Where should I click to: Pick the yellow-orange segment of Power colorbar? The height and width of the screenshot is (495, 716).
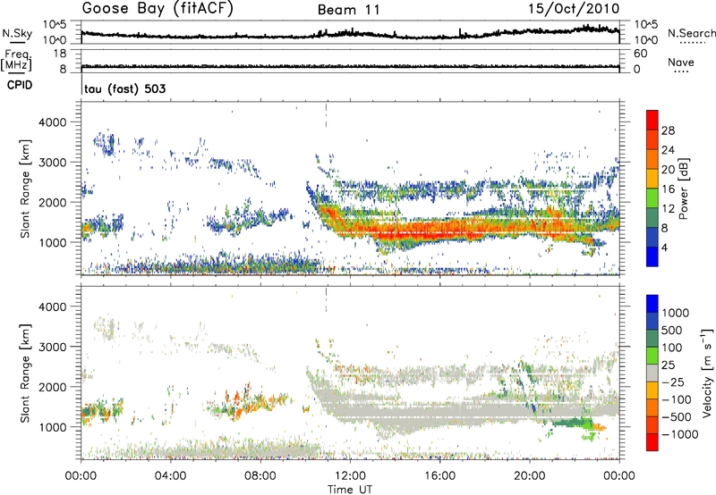652,179
